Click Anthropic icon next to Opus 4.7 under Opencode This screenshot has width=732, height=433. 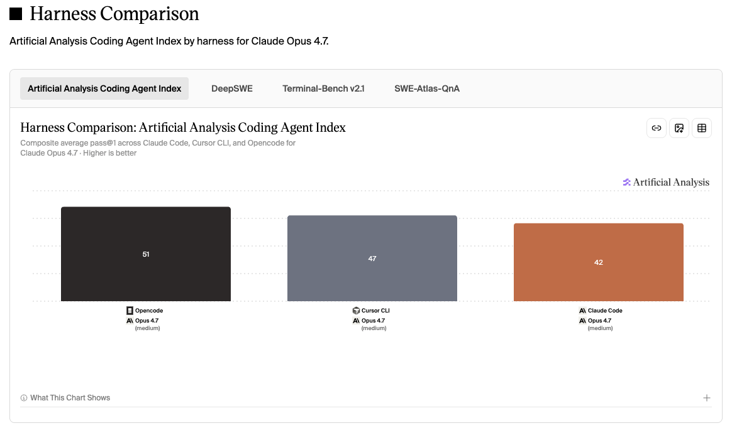[130, 321]
